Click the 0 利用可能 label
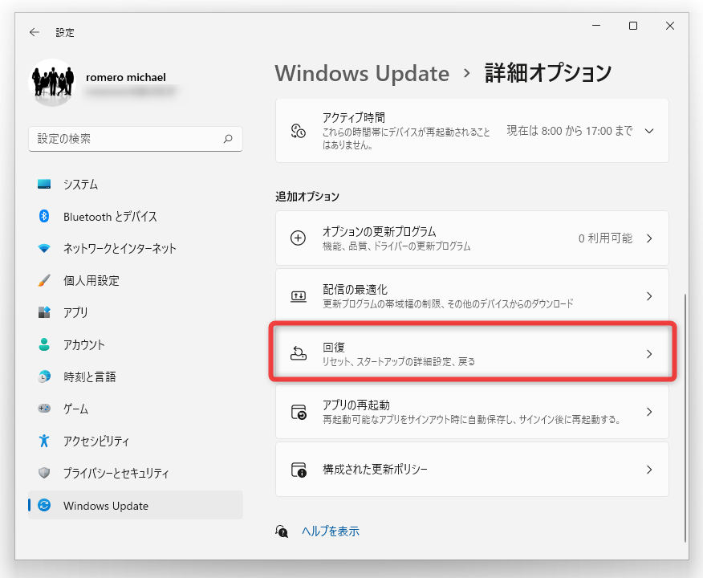Screen dimensions: 703x578 (x=605, y=238)
